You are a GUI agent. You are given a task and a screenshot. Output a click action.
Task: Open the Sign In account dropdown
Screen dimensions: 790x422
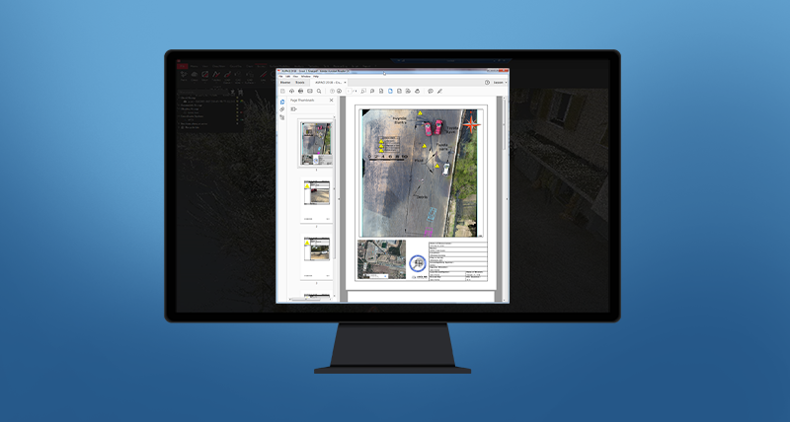tap(499, 83)
